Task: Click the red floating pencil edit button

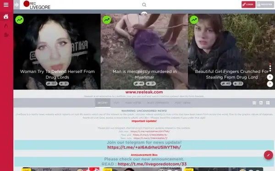Action: pos(268,155)
